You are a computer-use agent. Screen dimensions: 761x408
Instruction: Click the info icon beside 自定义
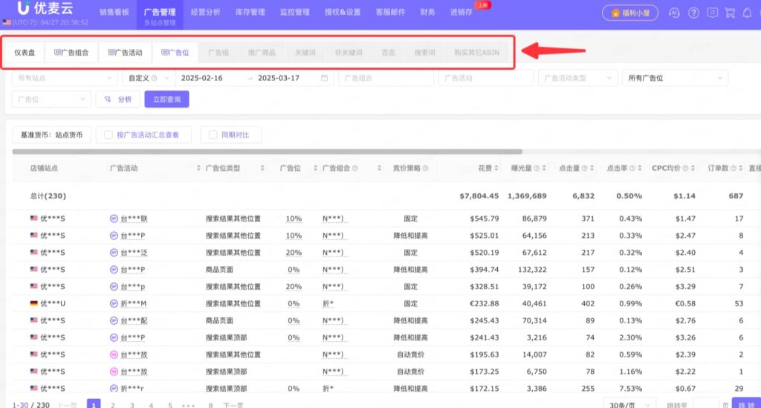pyautogui.click(x=154, y=78)
